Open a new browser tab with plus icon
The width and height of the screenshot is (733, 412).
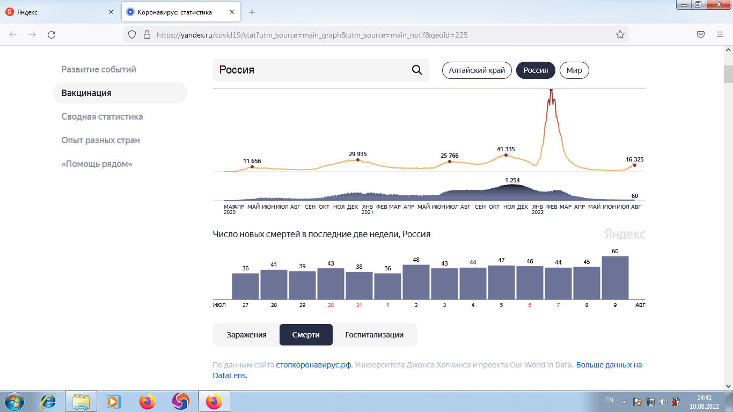click(252, 12)
